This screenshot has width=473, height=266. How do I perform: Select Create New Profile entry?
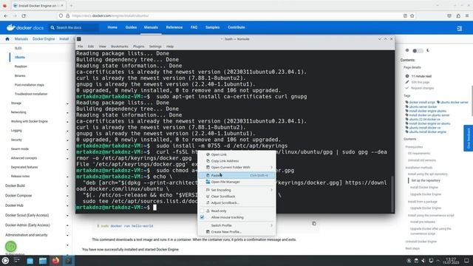(236, 231)
